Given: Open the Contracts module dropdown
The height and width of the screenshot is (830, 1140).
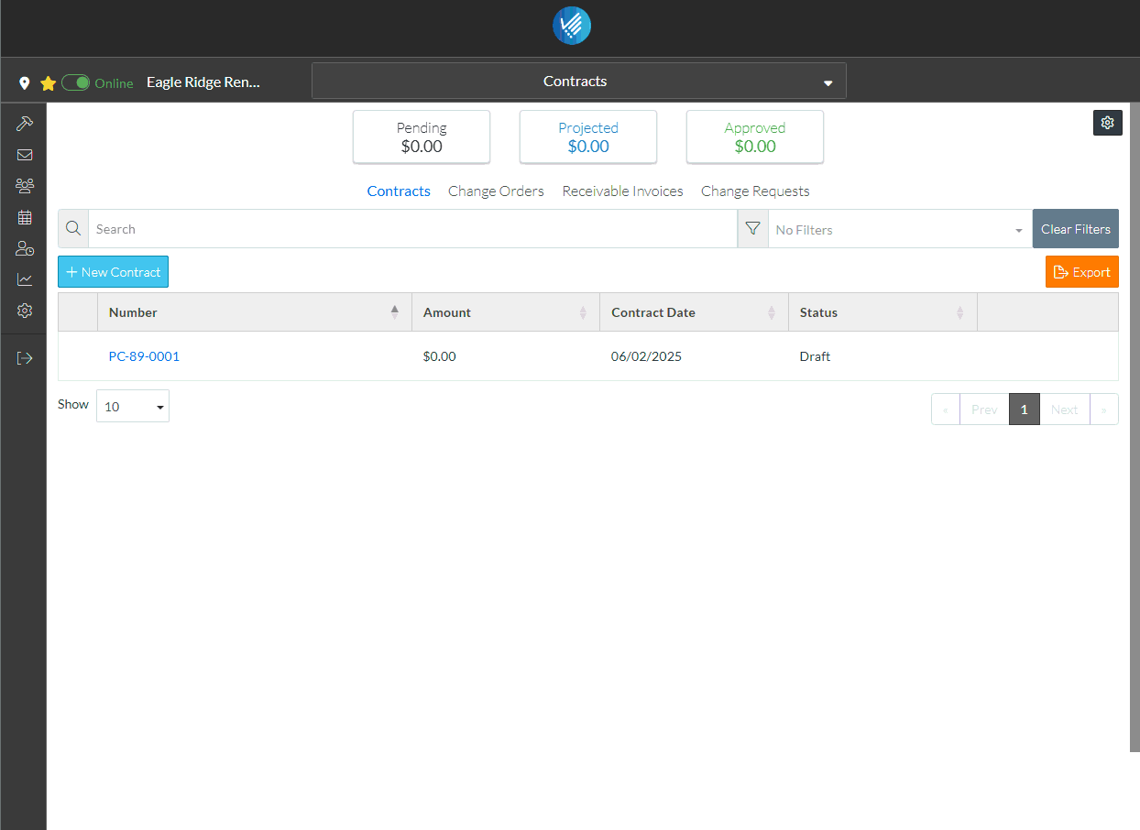Looking at the screenshot, I should 579,81.
